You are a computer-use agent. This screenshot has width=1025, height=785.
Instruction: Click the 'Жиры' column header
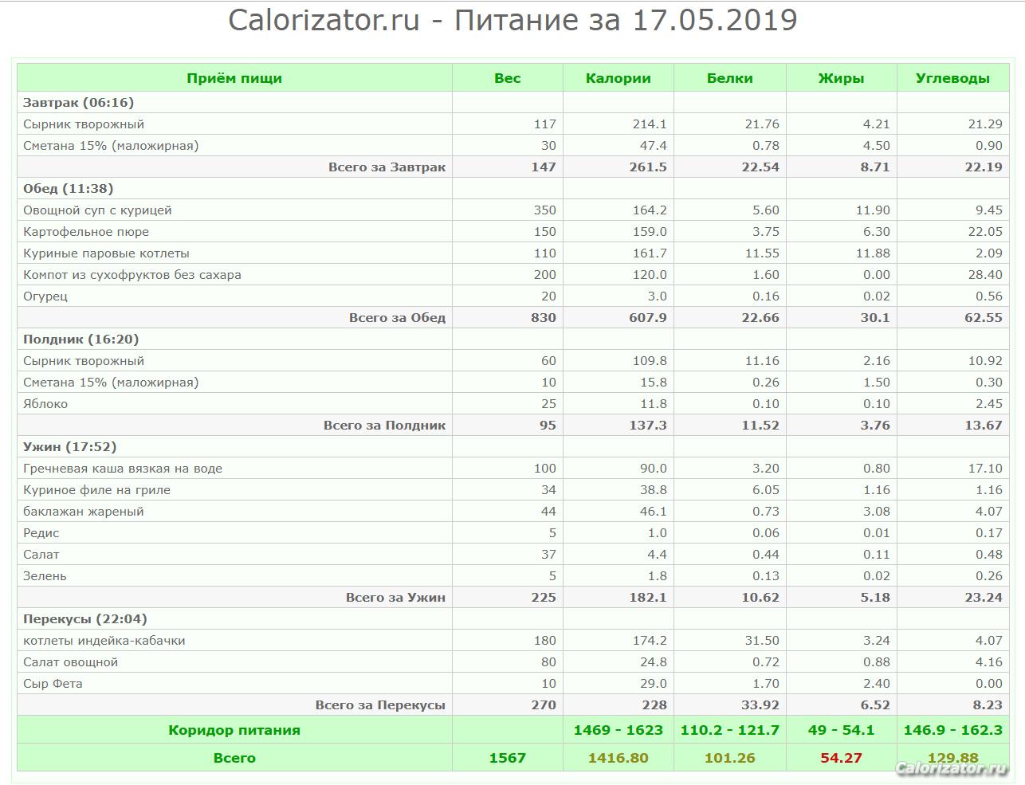(x=841, y=78)
